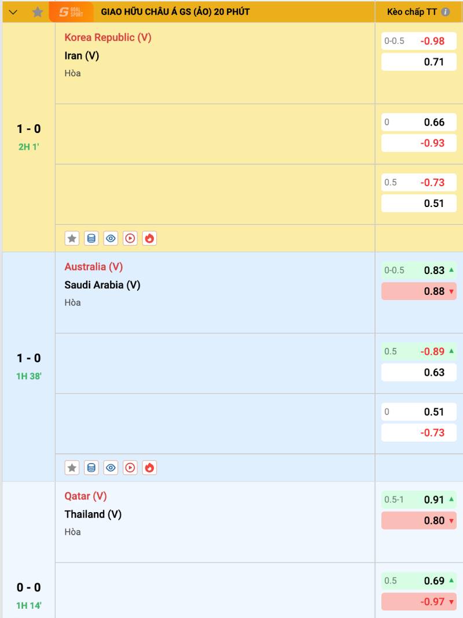Click the Kèo chấp TT column header
463x618 pixels.
[x=411, y=12]
